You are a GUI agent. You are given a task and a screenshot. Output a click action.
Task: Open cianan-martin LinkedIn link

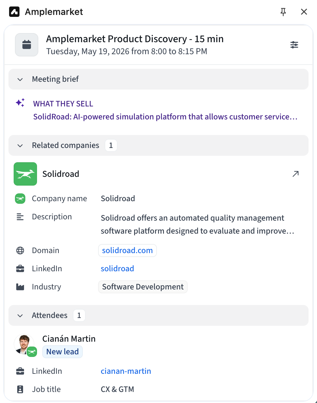(x=126, y=371)
